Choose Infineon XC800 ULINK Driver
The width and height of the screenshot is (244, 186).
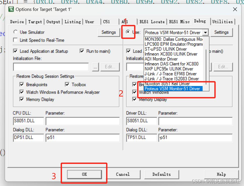pyautogui.click(x=174, y=54)
